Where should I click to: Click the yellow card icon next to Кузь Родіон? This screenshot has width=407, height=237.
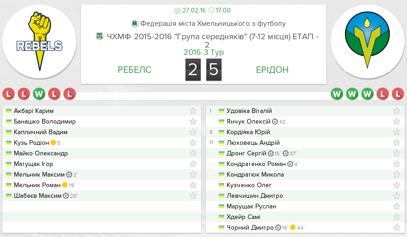coord(53,142)
